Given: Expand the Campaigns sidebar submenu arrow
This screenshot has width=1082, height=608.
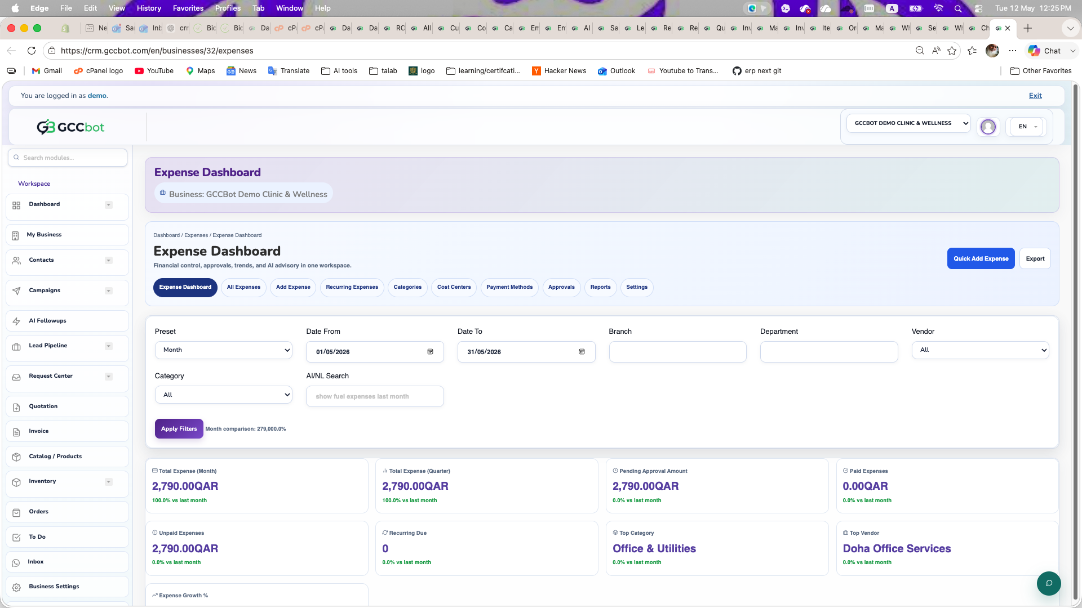Looking at the screenshot, I should pos(109,291).
